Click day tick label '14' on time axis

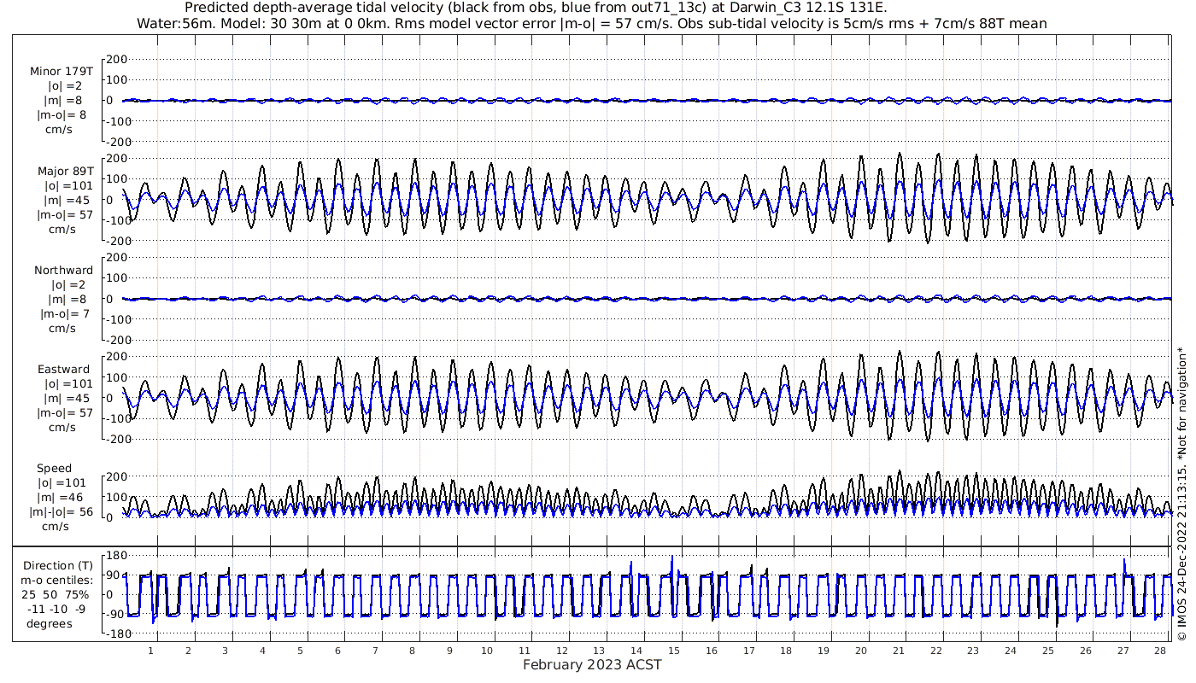click(x=636, y=651)
